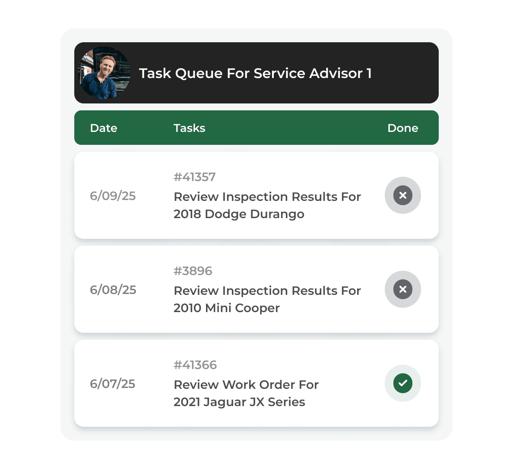Select the 2010 Mini Cooper inspection task
Image resolution: width=513 pixels, height=469 pixels.
(227, 308)
